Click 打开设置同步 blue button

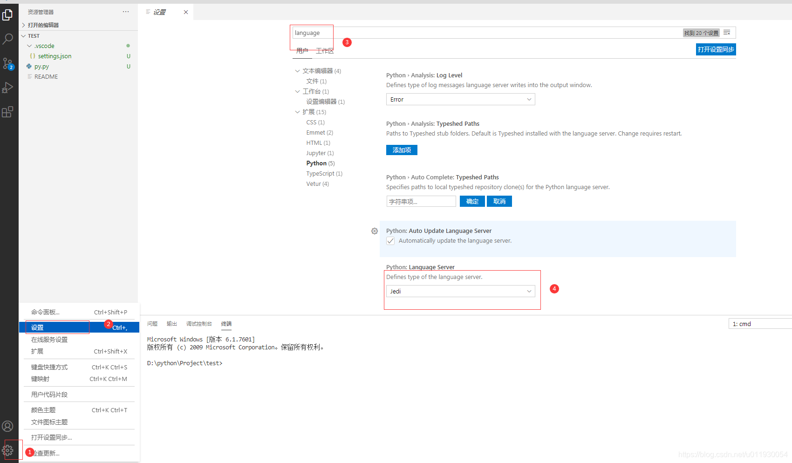click(716, 49)
